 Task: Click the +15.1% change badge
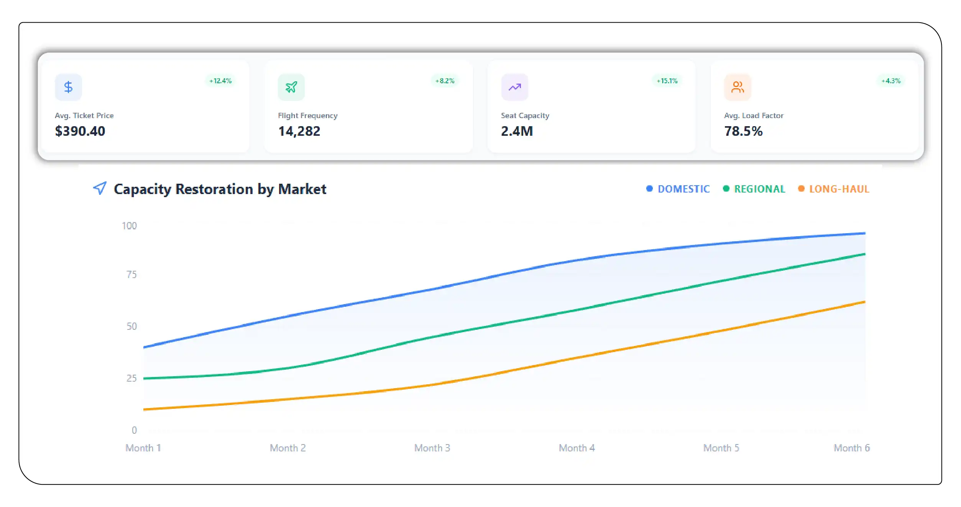[x=667, y=81]
